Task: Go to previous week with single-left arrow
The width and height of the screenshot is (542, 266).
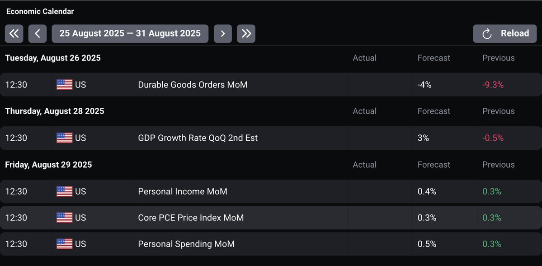Action: click(38, 33)
